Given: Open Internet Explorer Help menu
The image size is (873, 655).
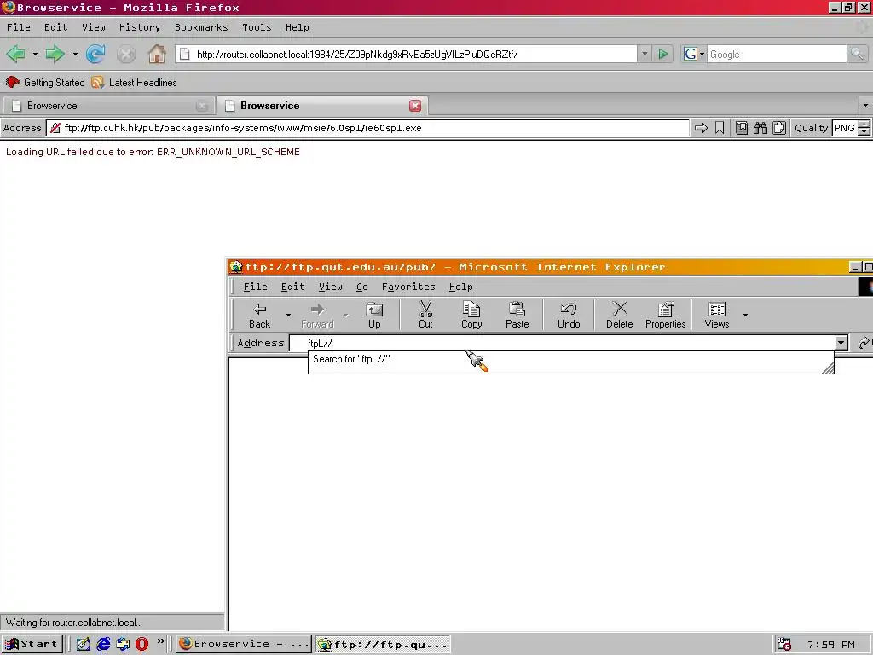Looking at the screenshot, I should pos(460,287).
